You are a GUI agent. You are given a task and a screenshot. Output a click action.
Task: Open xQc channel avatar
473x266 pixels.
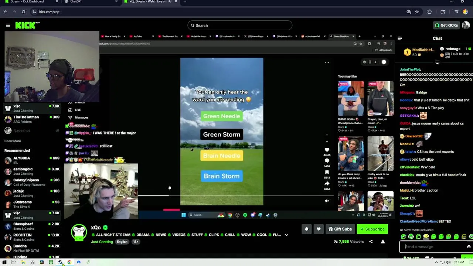pyautogui.click(x=79, y=232)
